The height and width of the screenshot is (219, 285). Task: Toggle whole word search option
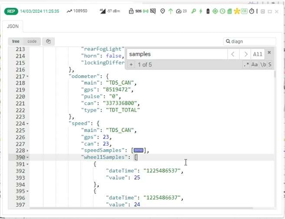(263, 65)
